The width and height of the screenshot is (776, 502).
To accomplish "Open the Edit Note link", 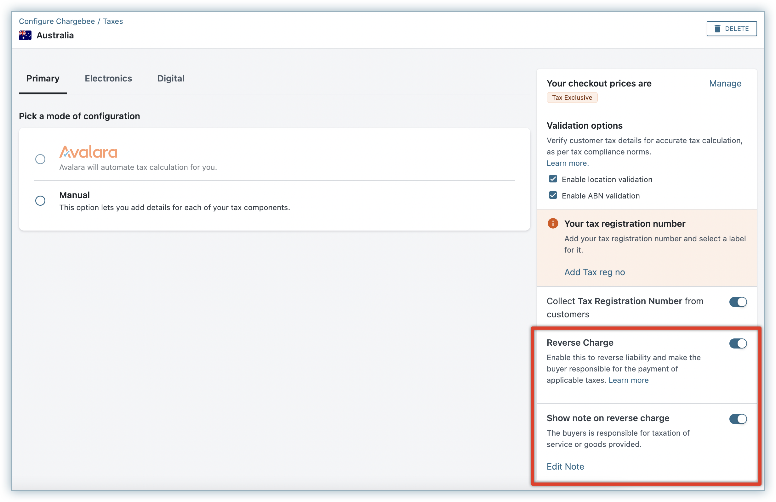I will (565, 466).
